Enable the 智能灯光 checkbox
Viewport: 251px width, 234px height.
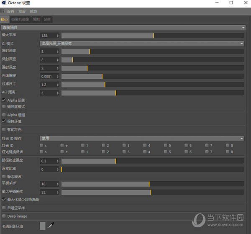(4, 129)
